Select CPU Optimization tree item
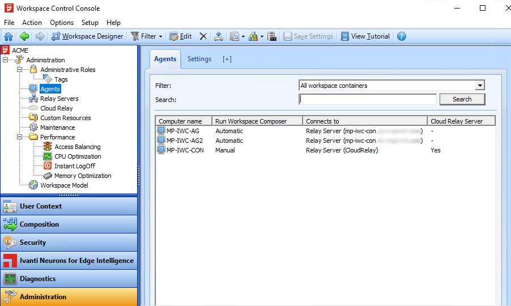This screenshot has width=511, height=306. pyautogui.click(x=78, y=156)
